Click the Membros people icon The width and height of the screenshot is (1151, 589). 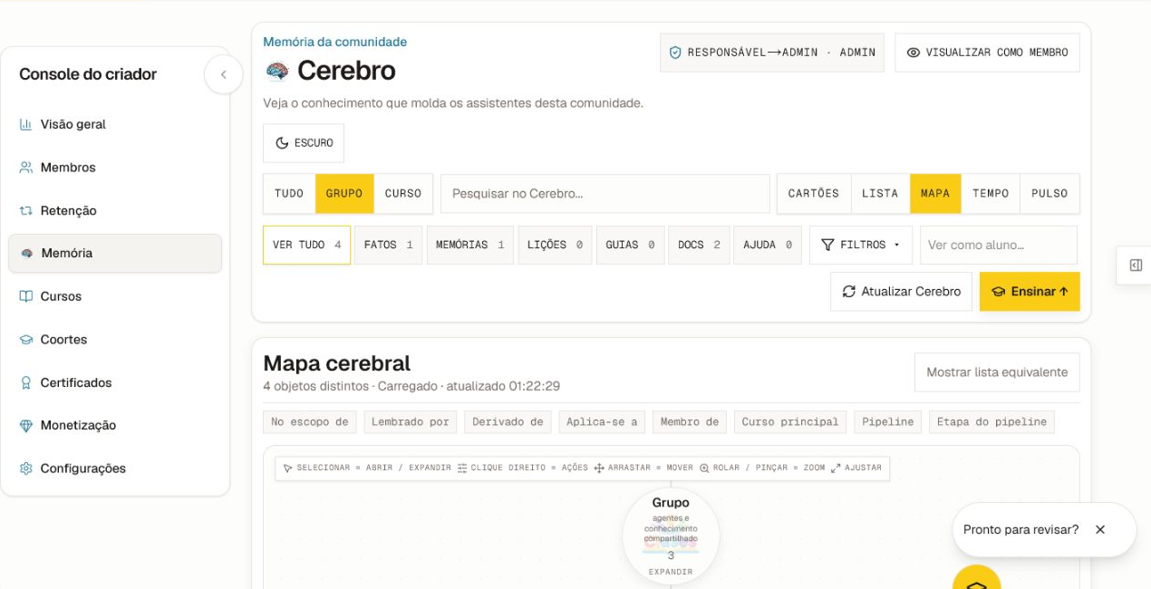click(x=26, y=168)
